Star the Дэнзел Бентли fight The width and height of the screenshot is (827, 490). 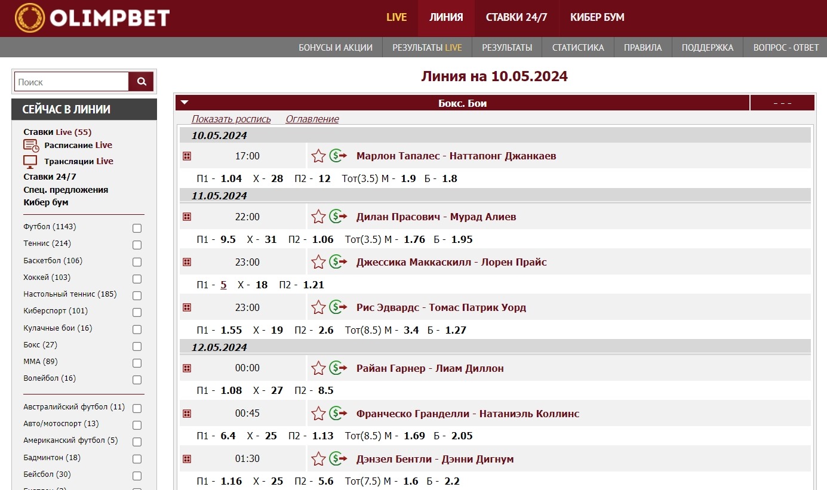[x=318, y=459]
